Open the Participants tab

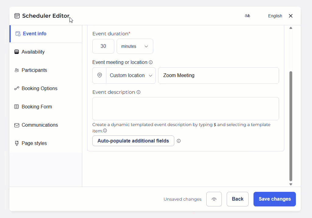click(x=34, y=70)
